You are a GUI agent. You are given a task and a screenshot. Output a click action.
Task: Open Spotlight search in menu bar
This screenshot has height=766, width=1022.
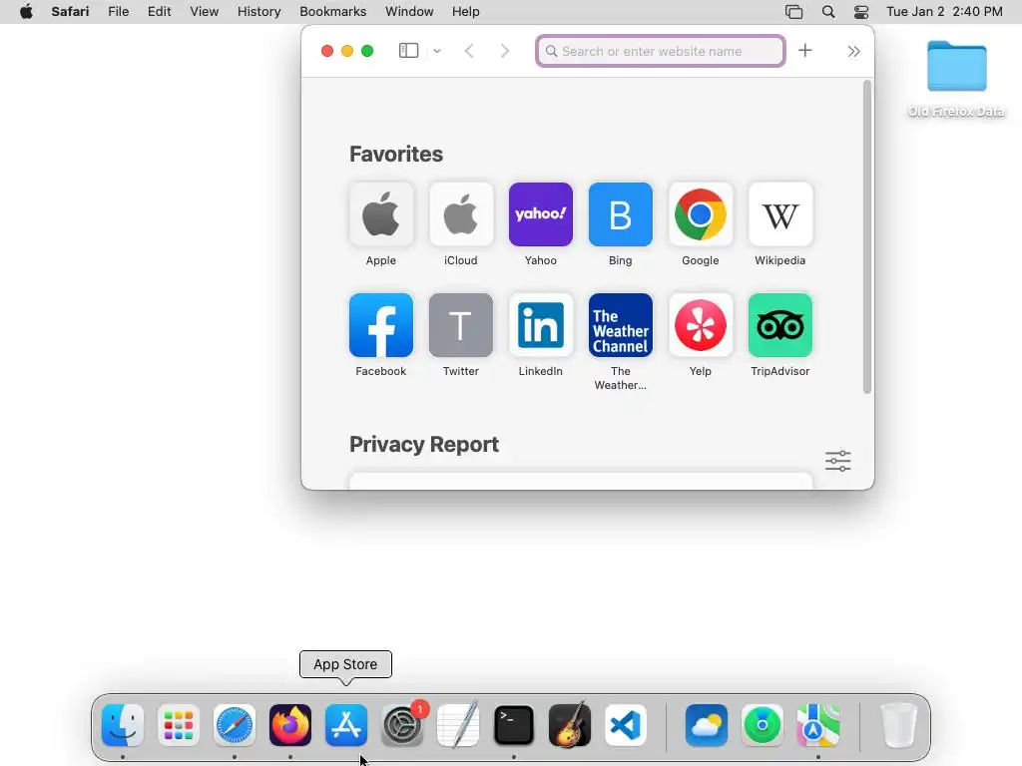pyautogui.click(x=828, y=12)
